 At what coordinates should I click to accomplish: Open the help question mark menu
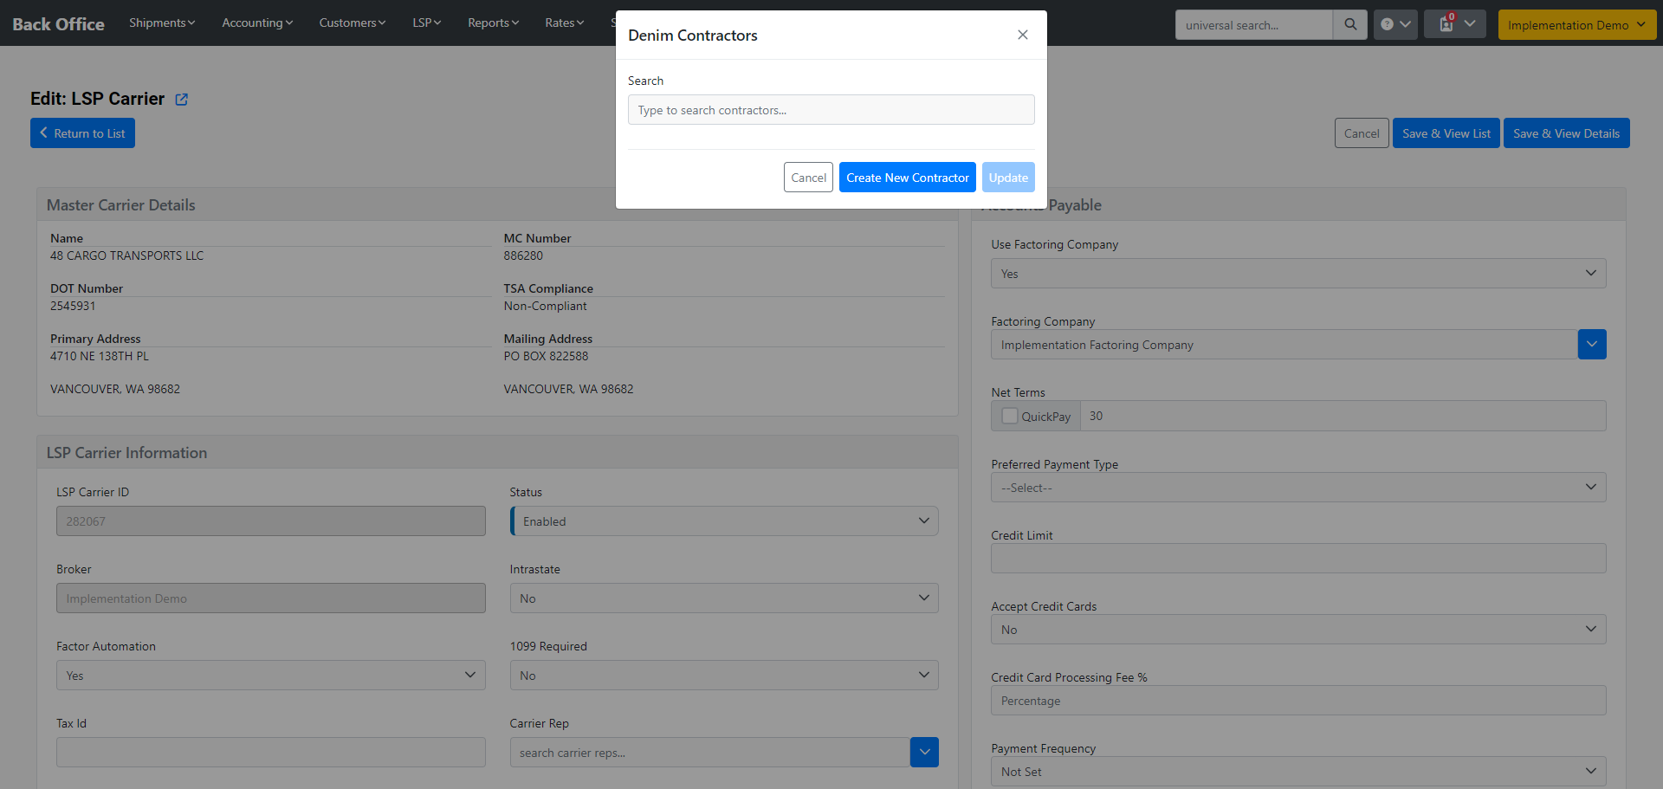[x=1395, y=24]
